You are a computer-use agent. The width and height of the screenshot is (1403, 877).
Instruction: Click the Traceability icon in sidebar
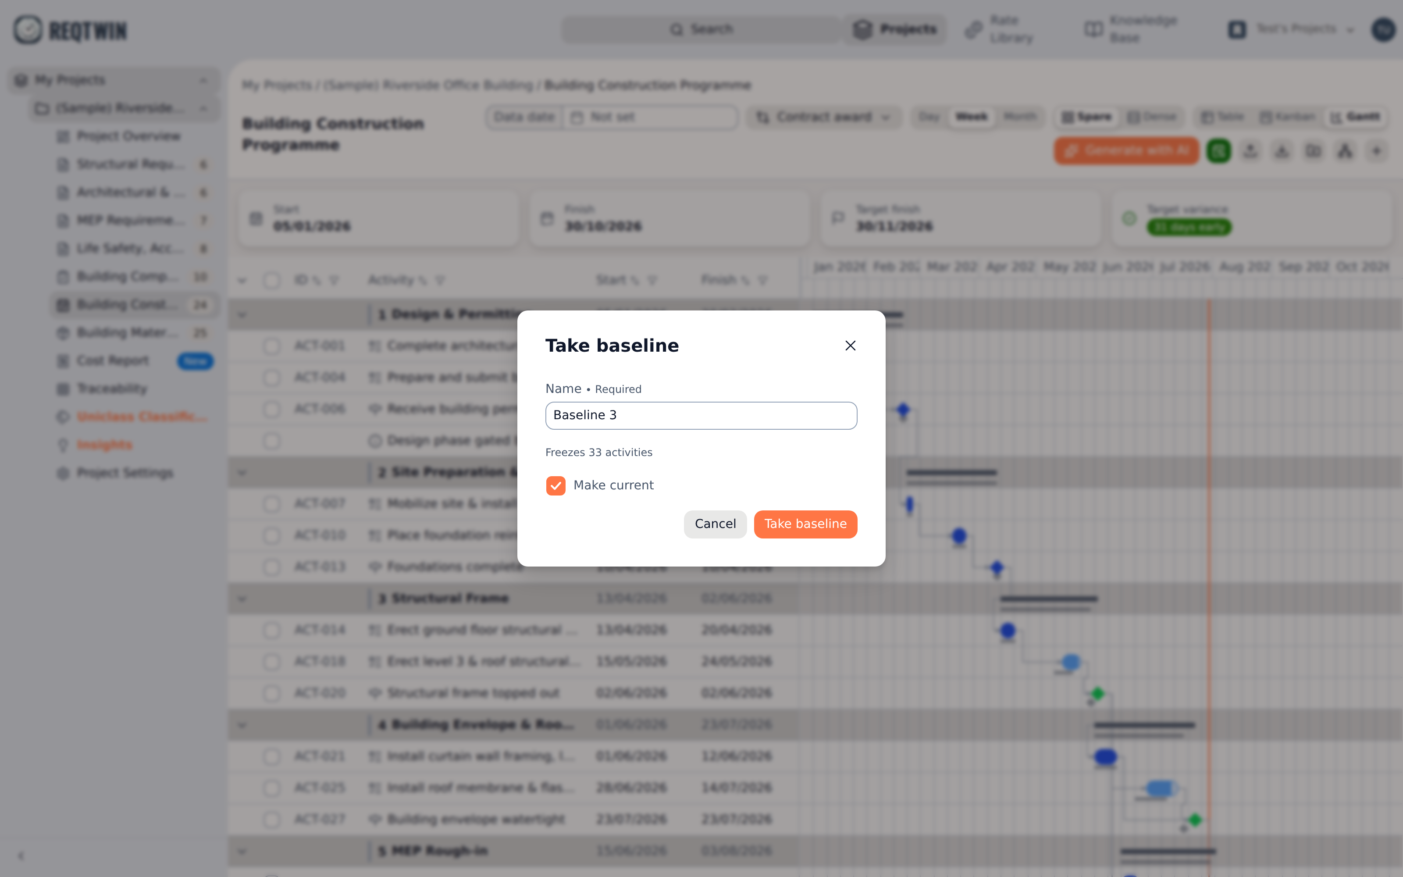pyautogui.click(x=63, y=389)
